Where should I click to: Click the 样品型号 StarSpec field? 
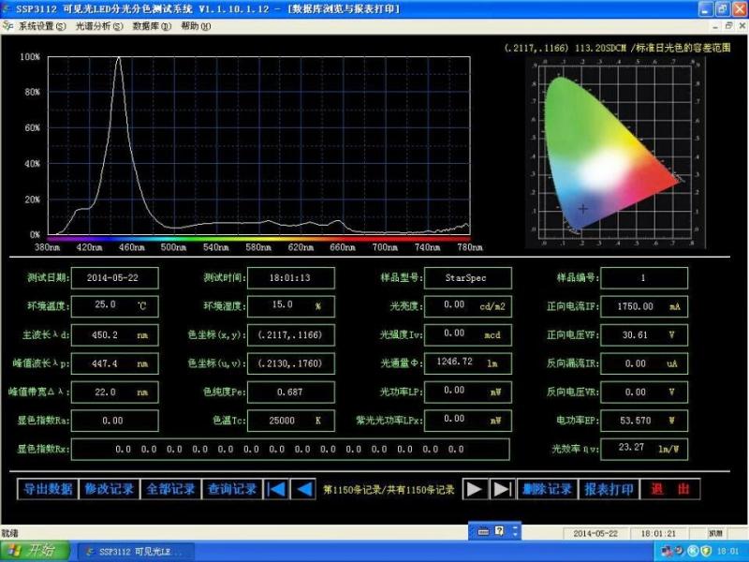click(467, 278)
